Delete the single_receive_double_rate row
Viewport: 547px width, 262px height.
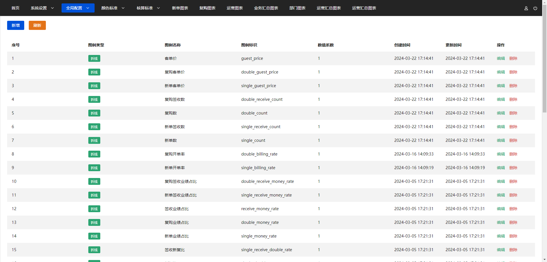coord(513,250)
